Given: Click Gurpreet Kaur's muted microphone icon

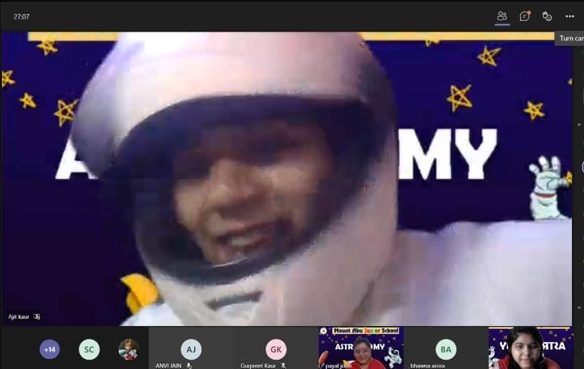Looking at the screenshot, I should [283, 366].
